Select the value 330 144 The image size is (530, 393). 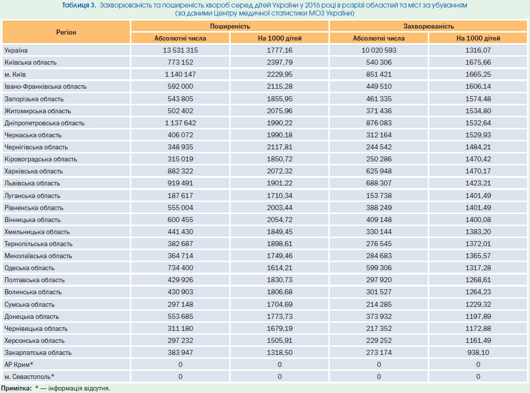tap(379, 232)
